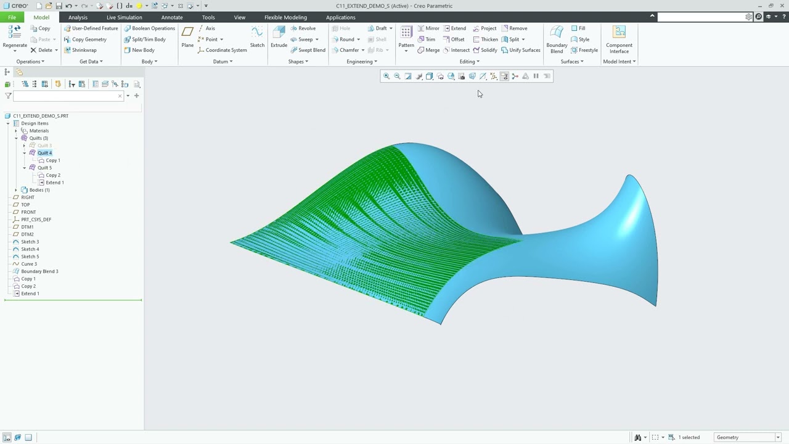This screenshot has width=789, height=444.
Task: Select the Thicken tool
Action: pyautogui.click(x=485, y=39)
